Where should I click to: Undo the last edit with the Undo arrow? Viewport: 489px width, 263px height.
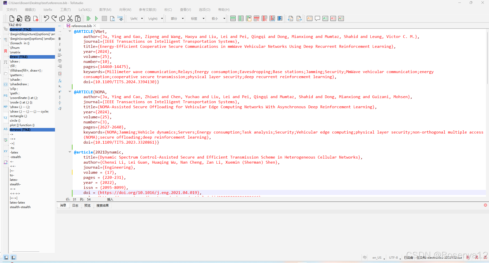(x=46, y=18)
